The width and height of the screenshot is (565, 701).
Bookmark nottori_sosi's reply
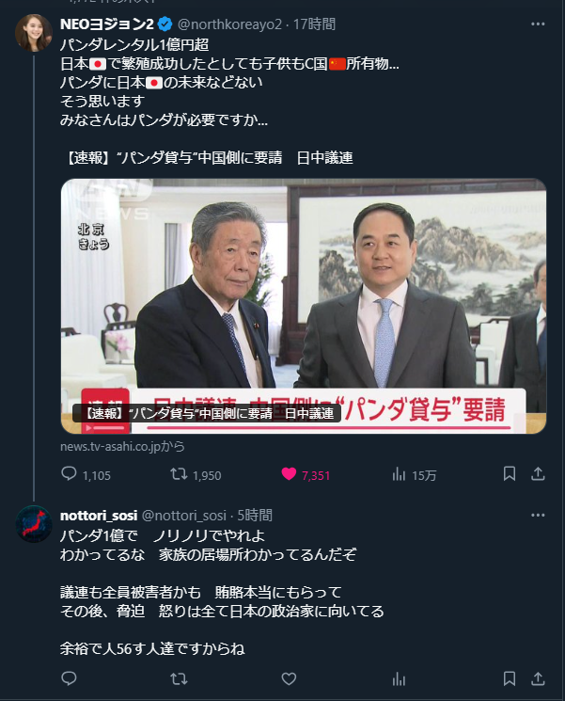tap(510, 678)
